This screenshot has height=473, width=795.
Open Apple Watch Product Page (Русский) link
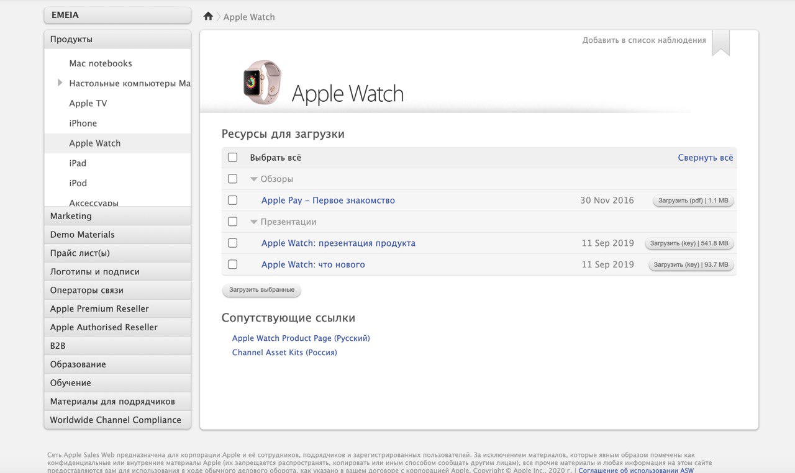tap(301, 338)
